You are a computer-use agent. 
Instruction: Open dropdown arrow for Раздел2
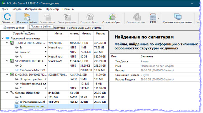(x=45, y=52)
